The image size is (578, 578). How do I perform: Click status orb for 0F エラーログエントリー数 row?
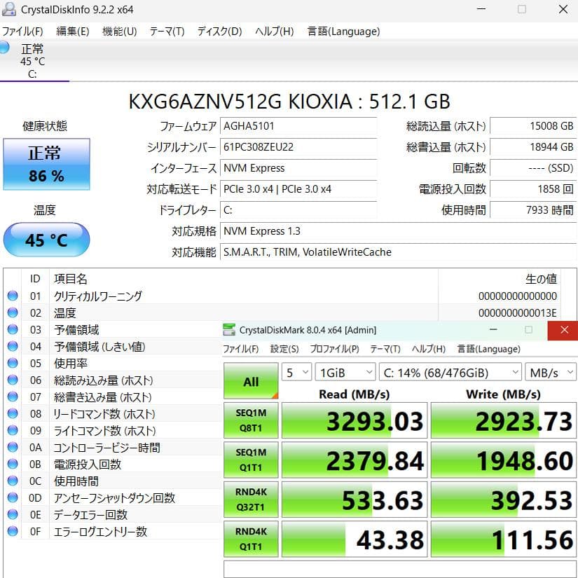point(13,531)
